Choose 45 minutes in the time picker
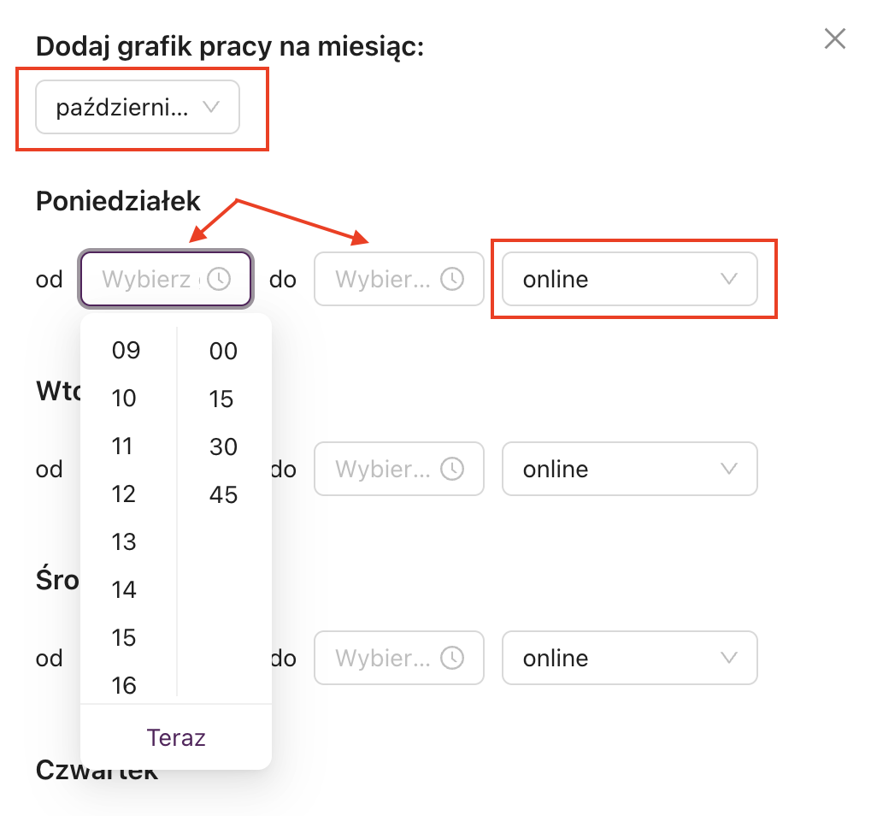Image resolution: width=877 pixels, height=816 pixels. click(223, 494)
